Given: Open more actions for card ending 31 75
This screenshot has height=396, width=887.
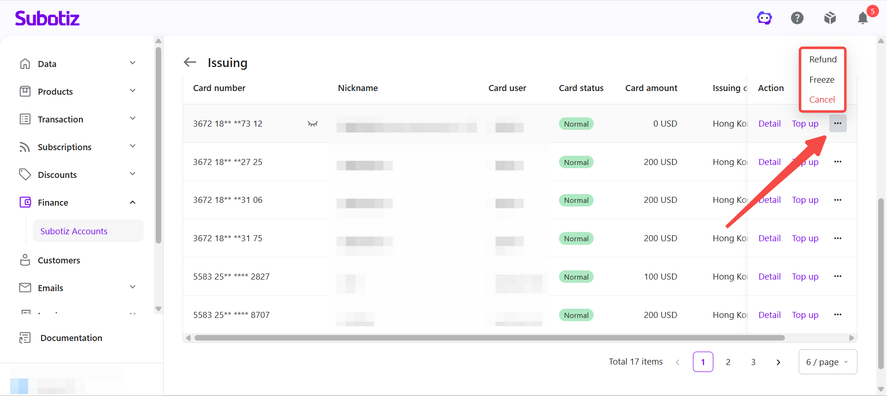Looking at the screenshot, I should tap(838, 238).
